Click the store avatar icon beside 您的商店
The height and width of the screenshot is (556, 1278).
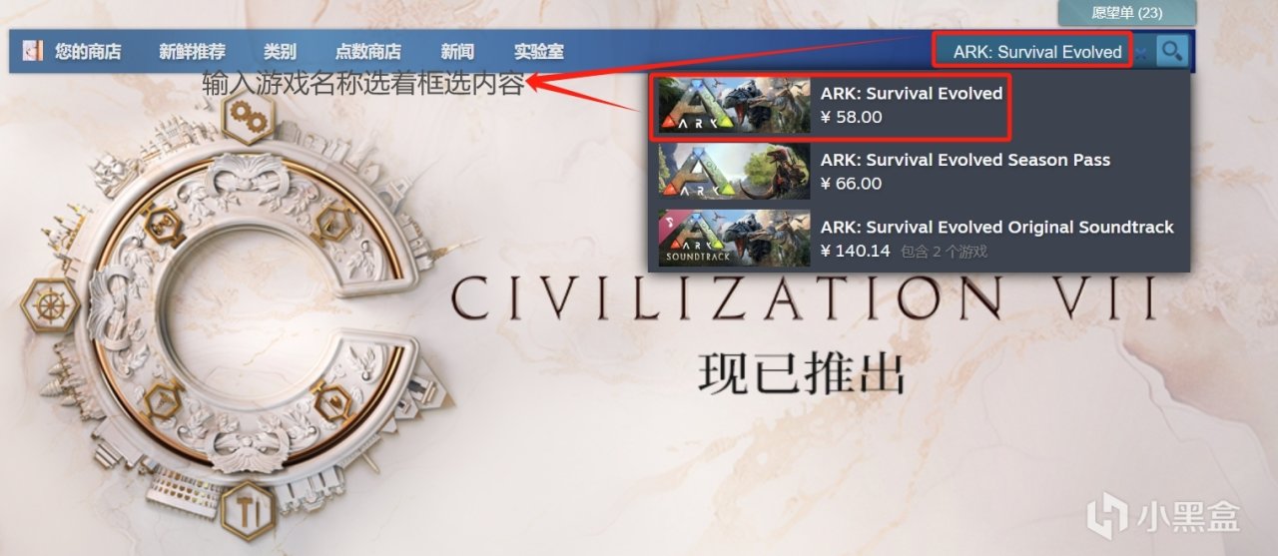(33, 51)
